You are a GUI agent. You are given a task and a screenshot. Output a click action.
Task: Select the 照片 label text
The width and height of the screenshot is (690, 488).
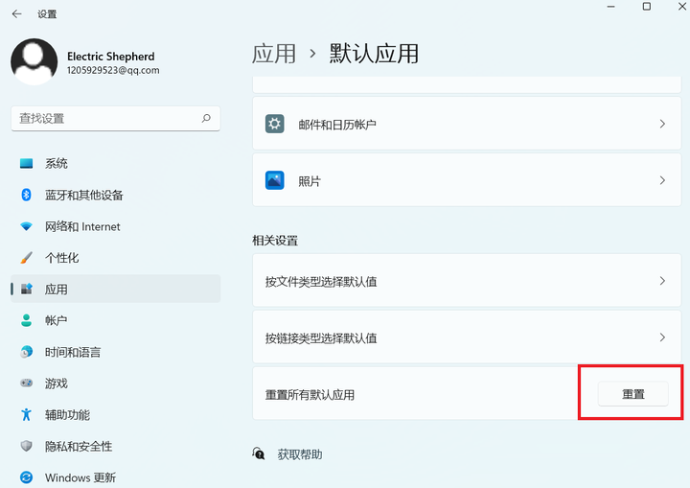point(310,181)
